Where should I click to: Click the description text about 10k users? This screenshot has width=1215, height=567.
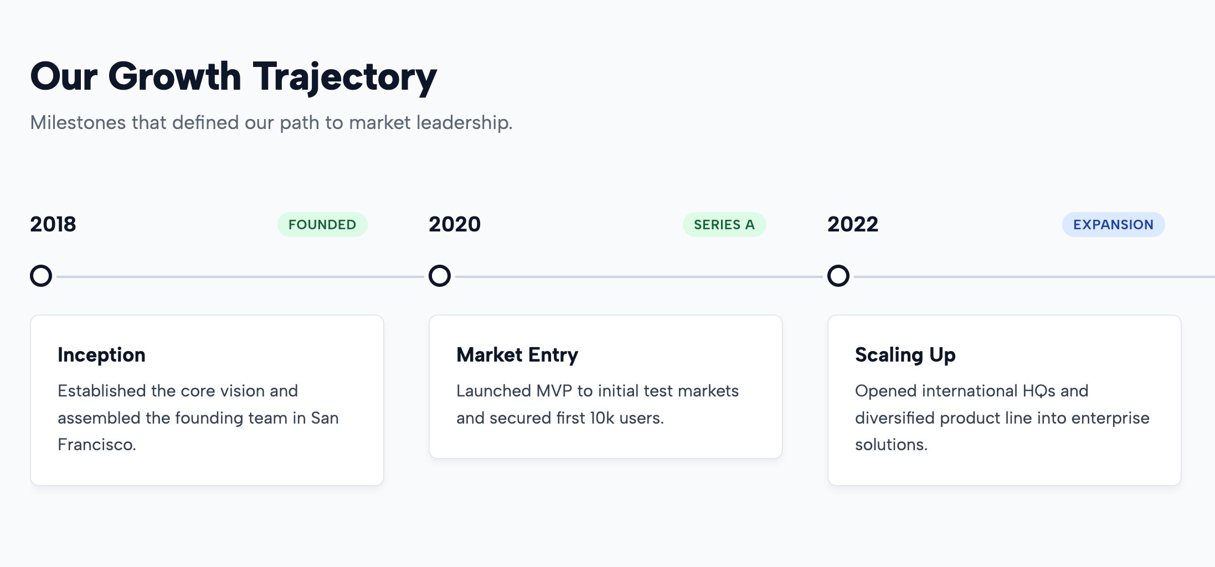(x=598, y=404)
